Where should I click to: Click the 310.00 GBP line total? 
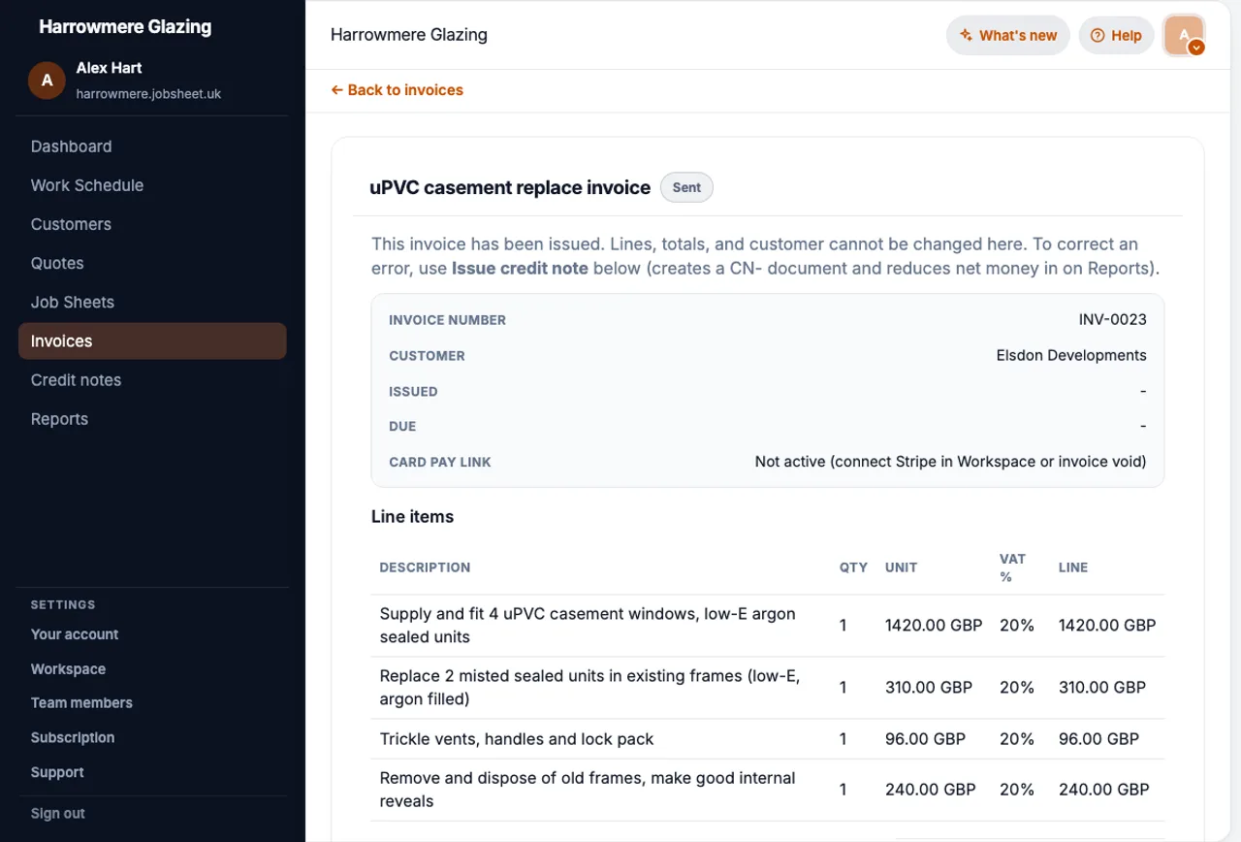pyautogui.click(x=1102, y=688)
